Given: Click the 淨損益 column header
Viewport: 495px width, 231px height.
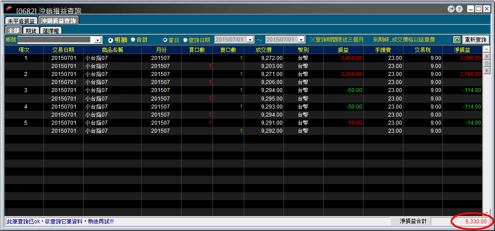Looking at the screenshot, I should 462,50.
